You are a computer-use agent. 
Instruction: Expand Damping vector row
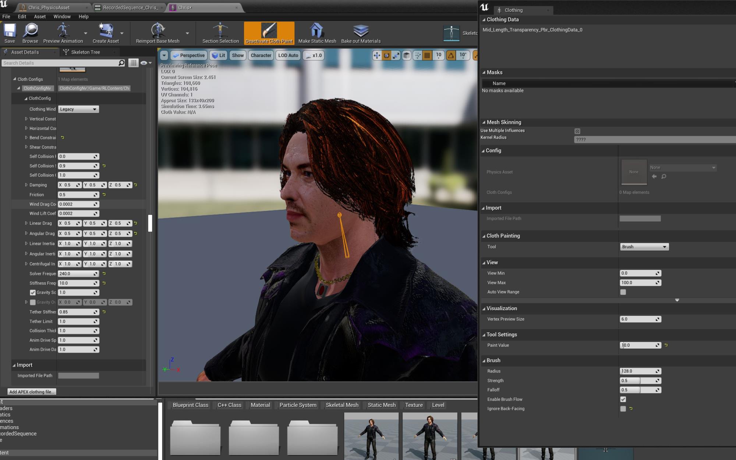(26, 185)
